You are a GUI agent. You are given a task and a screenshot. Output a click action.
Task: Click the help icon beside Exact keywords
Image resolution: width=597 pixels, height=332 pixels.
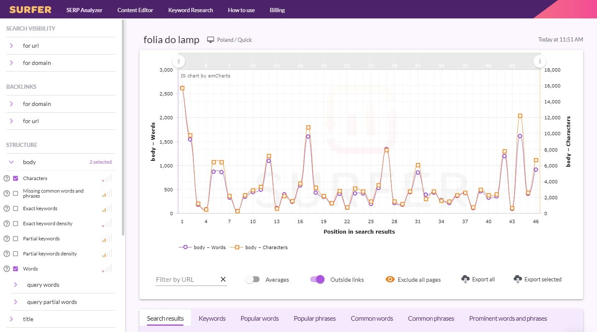(7, 208)
